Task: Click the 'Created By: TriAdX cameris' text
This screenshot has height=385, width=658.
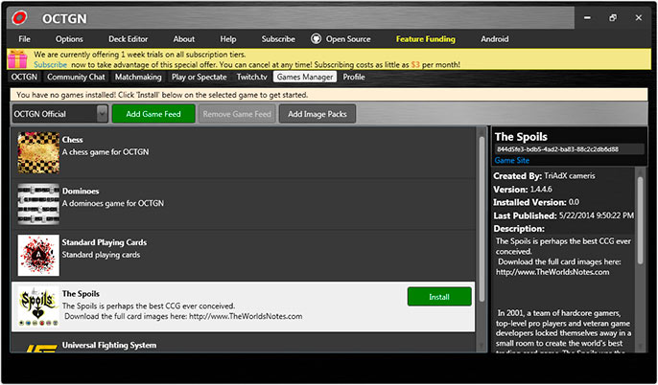Action: click(x=544, y=176)
